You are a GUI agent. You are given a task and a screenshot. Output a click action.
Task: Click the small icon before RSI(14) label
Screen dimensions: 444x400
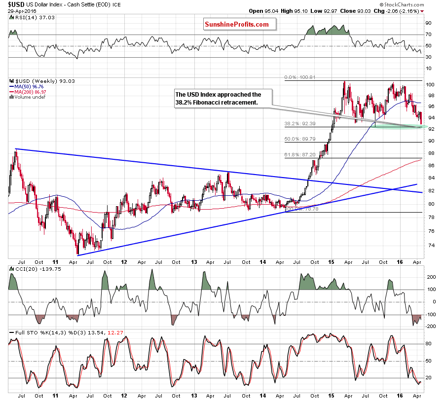click(11, 18)
